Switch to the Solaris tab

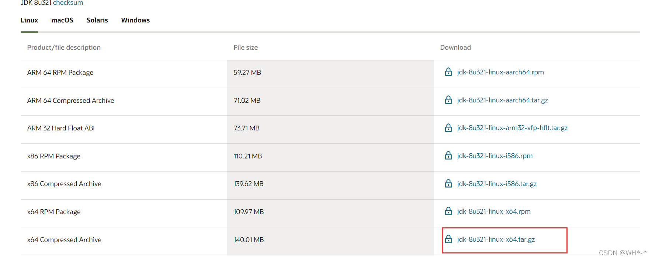point(97,20)
